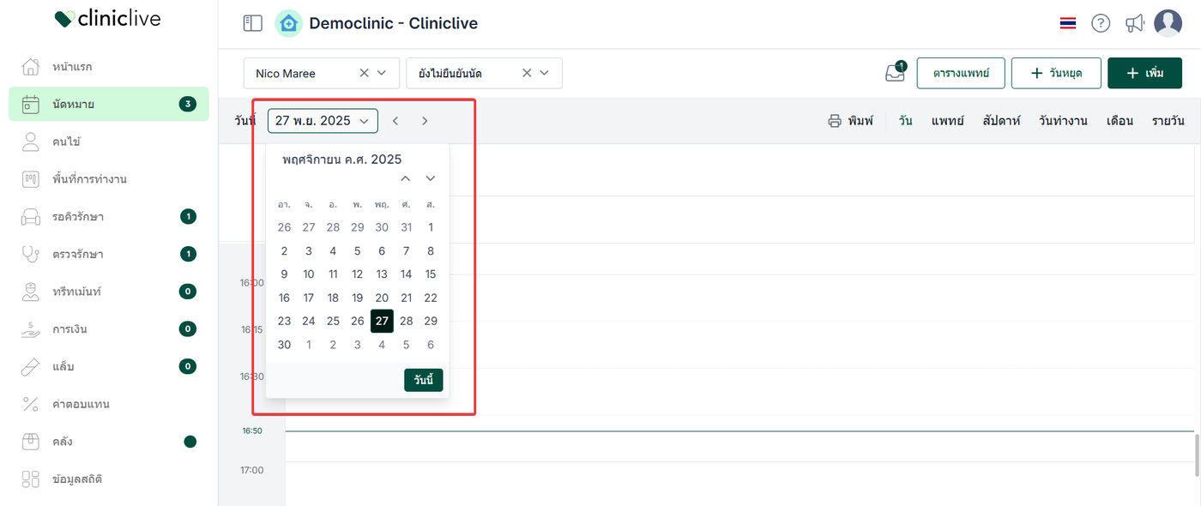Image resolution: width=1201 pixels, height=506 pixels.
Task: Select date 15 in the calendar
Action: (x=431, y=274)
